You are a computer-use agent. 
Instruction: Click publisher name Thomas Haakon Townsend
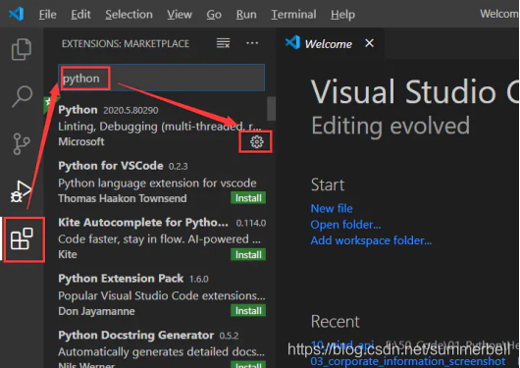(x=123, y=198)
